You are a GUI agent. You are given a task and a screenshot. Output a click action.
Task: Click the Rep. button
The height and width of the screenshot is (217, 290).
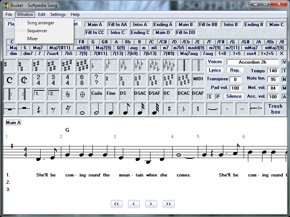click(x=235, y=70)
